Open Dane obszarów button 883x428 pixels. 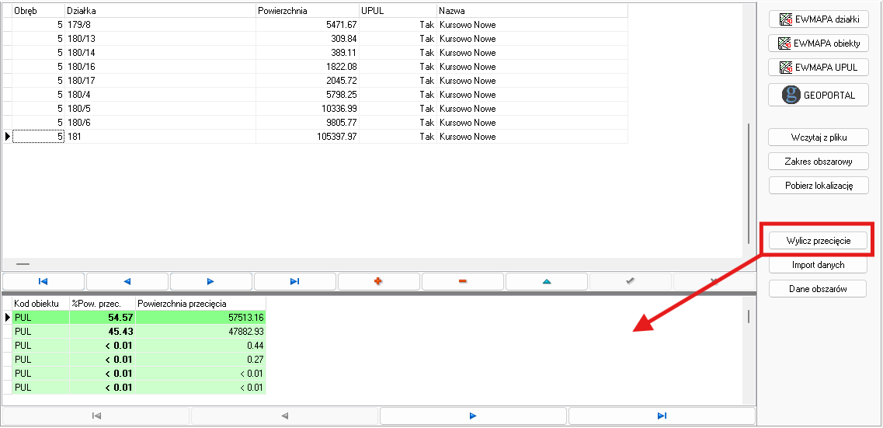819,289
